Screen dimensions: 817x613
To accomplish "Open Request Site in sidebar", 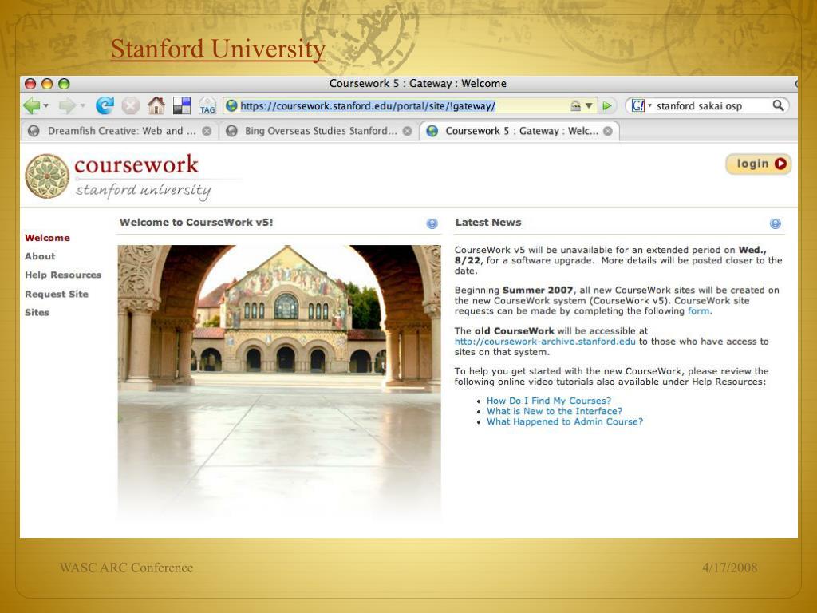I will pos(57,294).
